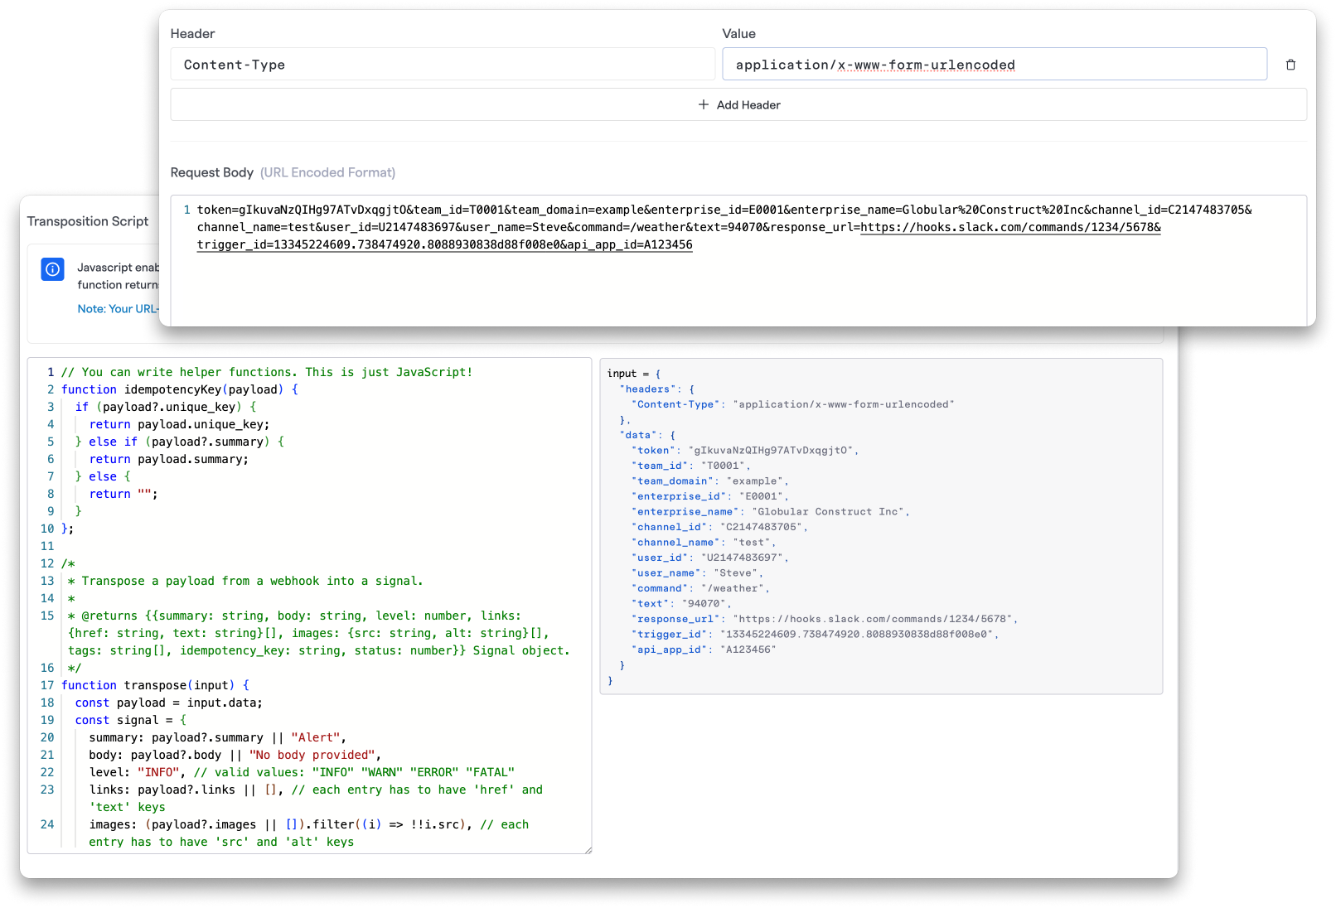This screenshot has height=908, width=1336.
Task: Click line number 17 in the script gutter
Action: 47,685
